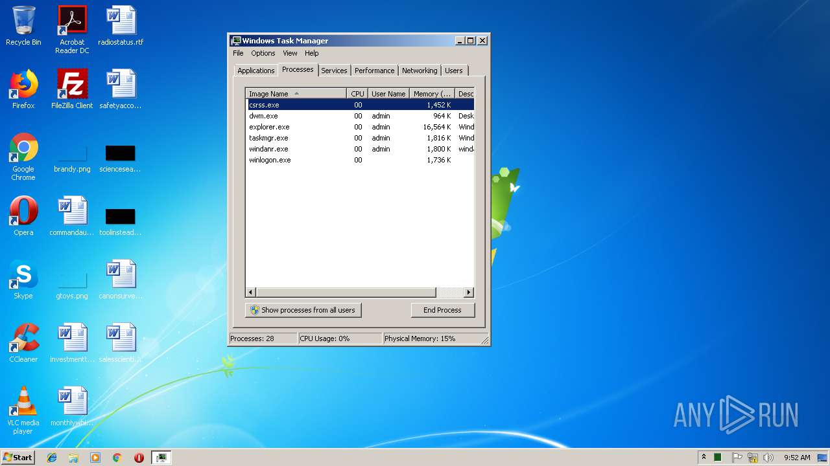This screenshot has width=830, height=466.
Task: Launch Google Chrome desktop shortcut
Action: pos(23,157)
